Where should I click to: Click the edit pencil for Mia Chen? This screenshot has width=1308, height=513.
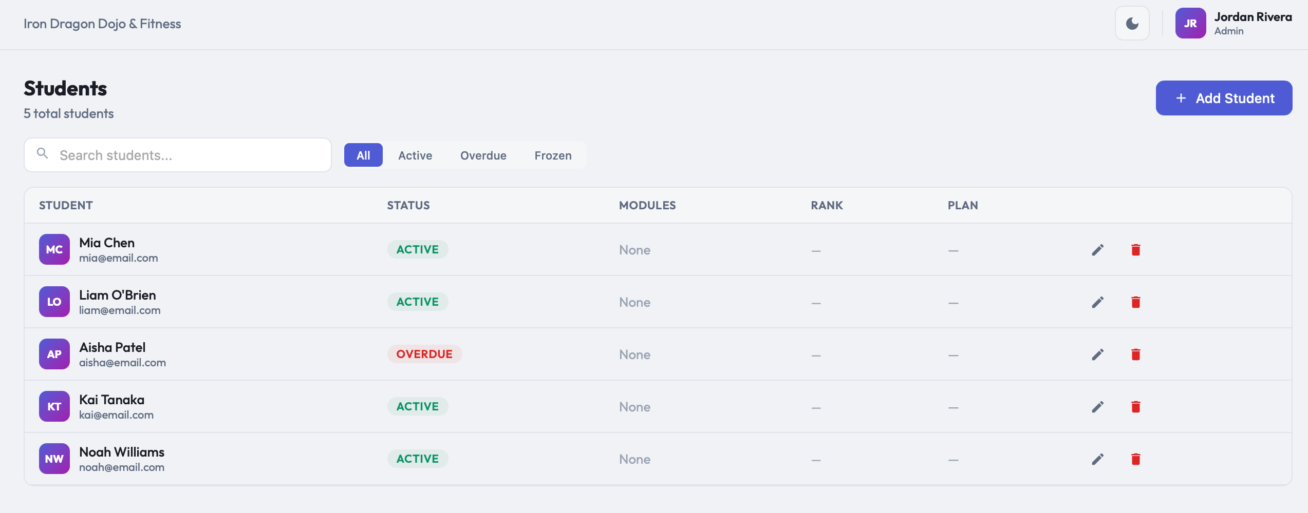1097,250
